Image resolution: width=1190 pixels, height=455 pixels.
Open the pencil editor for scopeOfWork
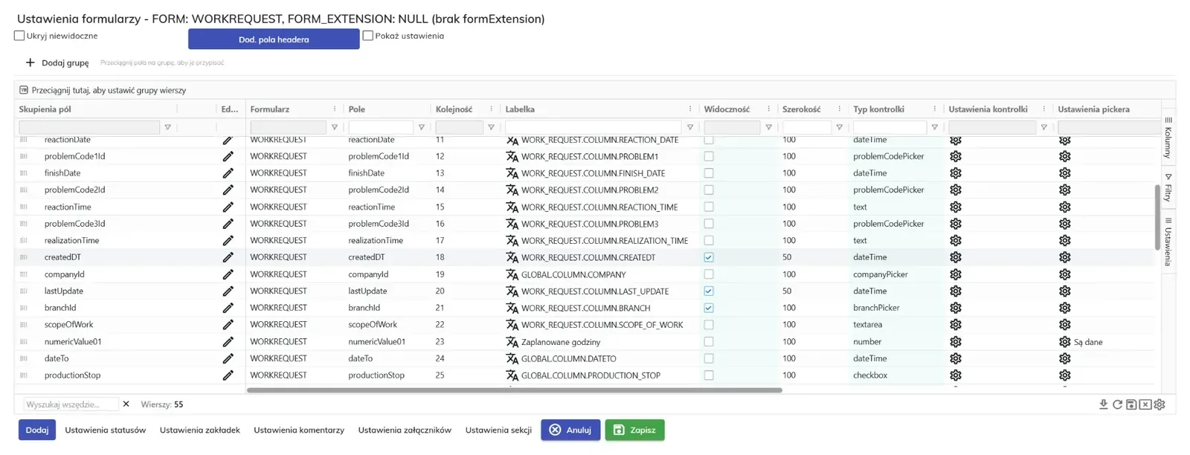[x=228, y=325]
